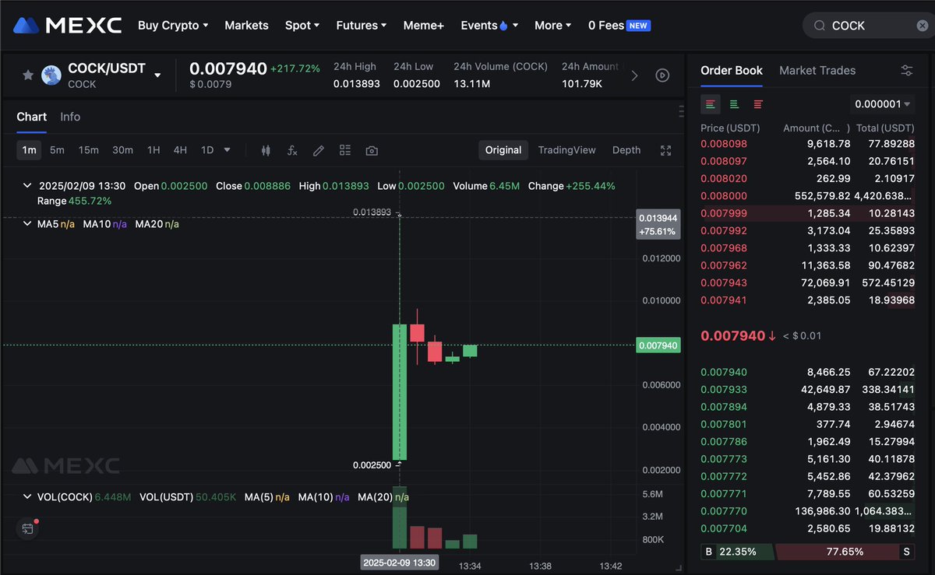Click the green buy ratio bar 22.35%

[x=738, y=552]
